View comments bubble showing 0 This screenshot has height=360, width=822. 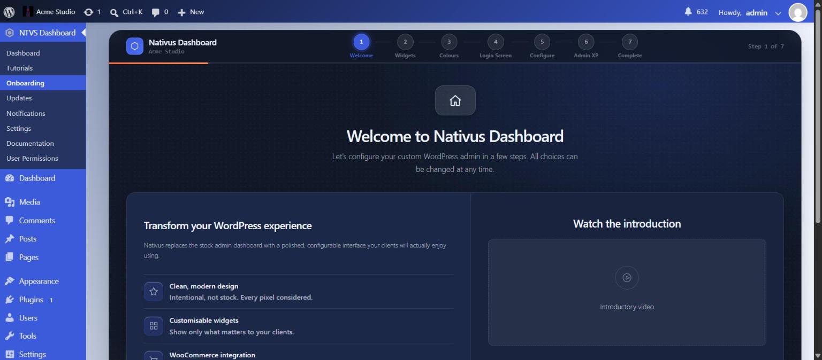point(159,12)
